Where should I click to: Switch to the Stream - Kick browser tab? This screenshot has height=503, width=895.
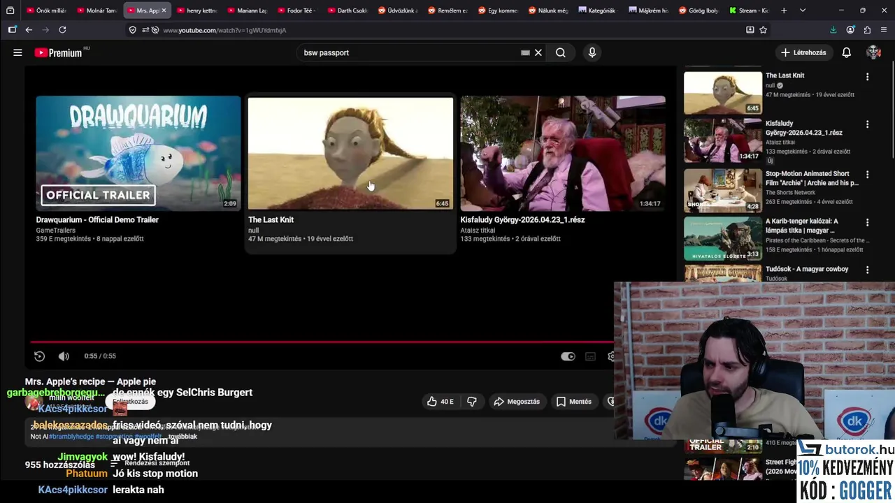pos(748,10)
